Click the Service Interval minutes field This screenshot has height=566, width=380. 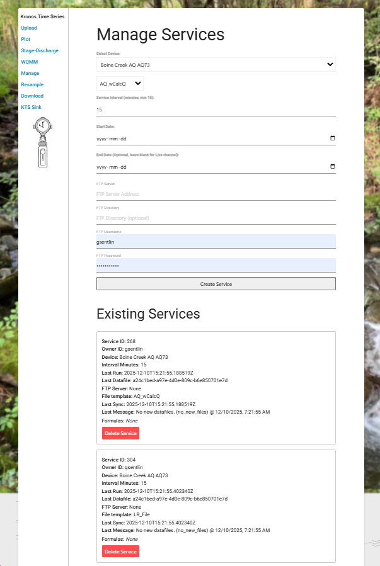[x=216, y=110]
